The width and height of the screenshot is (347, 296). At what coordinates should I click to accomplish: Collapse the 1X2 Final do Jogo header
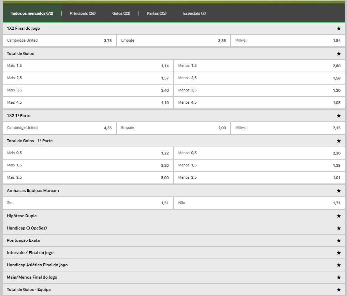(174, 28)
